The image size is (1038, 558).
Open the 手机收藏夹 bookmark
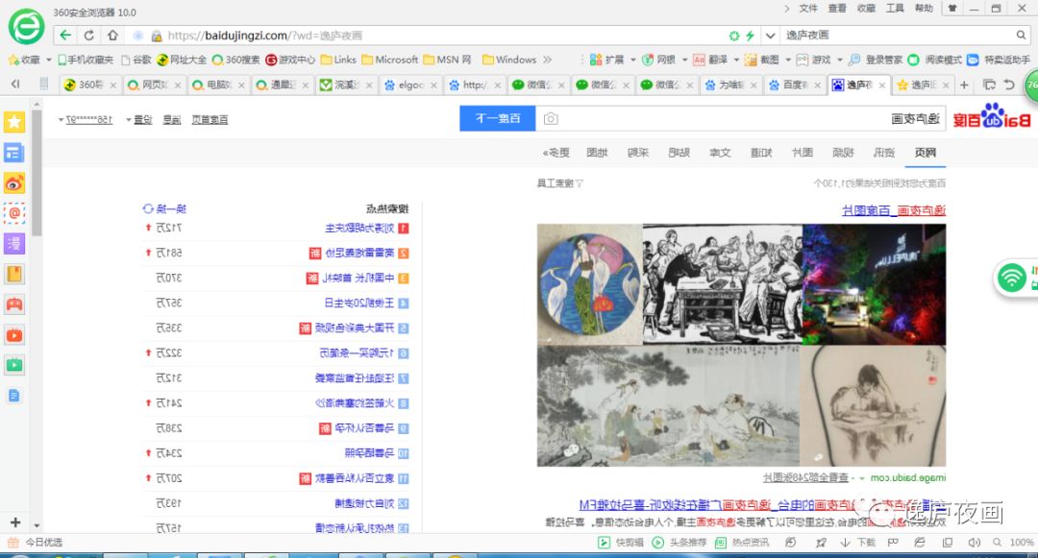coord(86,60)
